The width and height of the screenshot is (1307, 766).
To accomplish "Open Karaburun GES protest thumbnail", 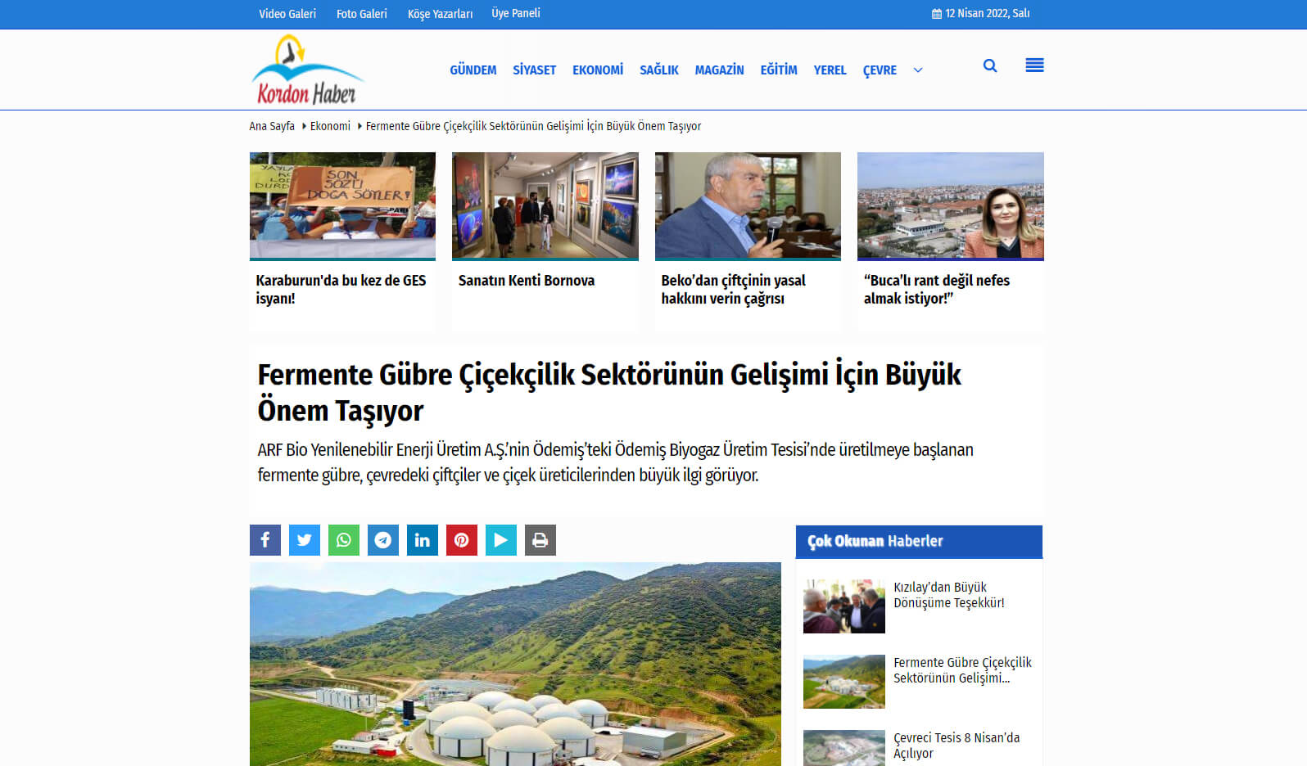I will coord(342,205).
